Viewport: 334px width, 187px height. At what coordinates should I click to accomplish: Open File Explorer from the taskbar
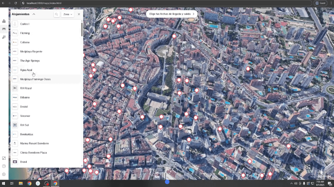(x=21, y=183)
